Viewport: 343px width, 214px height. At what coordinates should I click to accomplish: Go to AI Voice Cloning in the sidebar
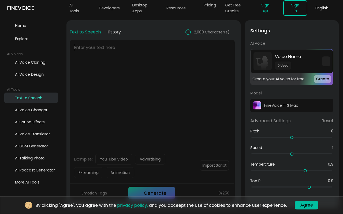pyautogui.click(x=30, y=62)
